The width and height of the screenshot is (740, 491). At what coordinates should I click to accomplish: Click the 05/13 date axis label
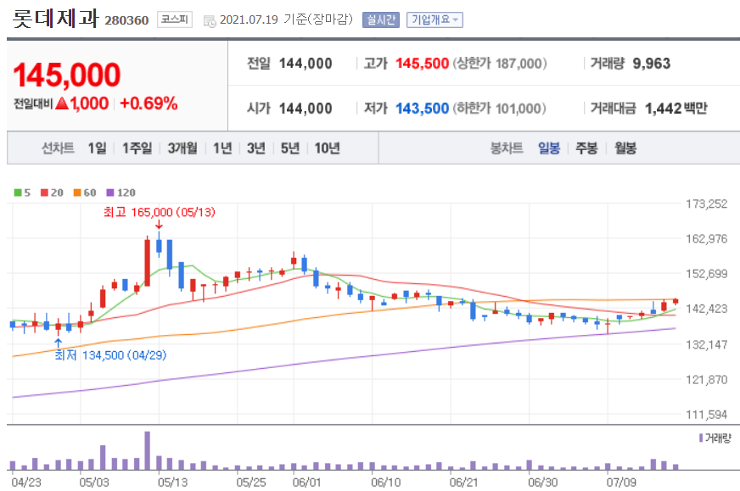pos(172,483)
